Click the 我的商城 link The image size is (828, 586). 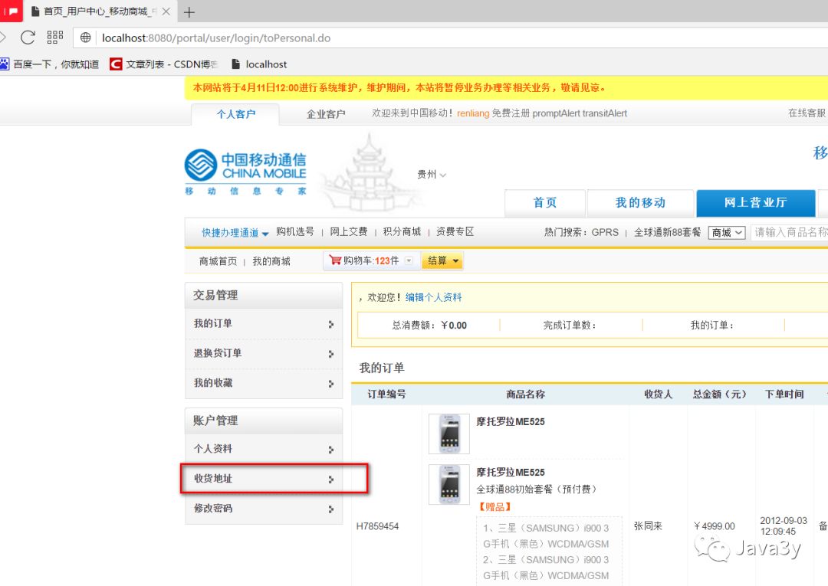(x=271, y=261)
